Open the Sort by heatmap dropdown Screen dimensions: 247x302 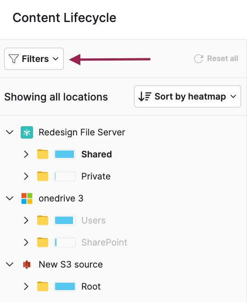click(x=187, y=96)
